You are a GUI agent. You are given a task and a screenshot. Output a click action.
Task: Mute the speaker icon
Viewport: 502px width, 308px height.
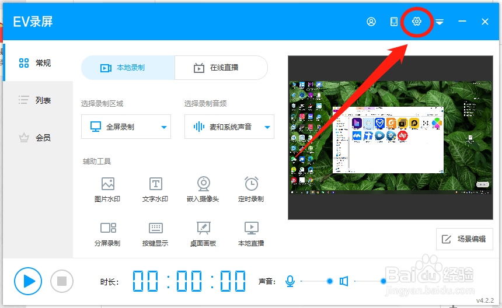[x=344, y=281]
